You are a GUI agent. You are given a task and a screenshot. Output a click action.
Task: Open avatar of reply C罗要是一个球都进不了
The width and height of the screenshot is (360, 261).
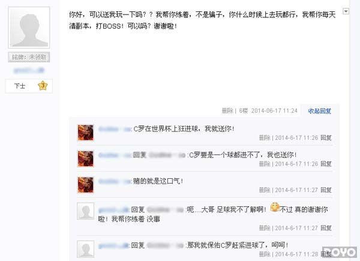(86, 158)
